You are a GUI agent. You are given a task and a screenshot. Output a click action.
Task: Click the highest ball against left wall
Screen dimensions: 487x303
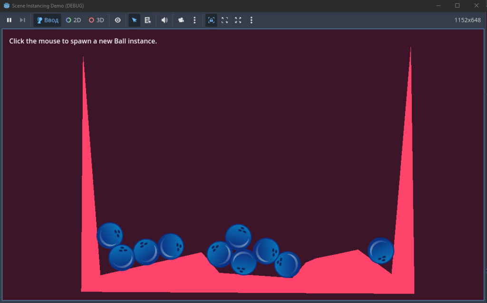tap(110, 235)
